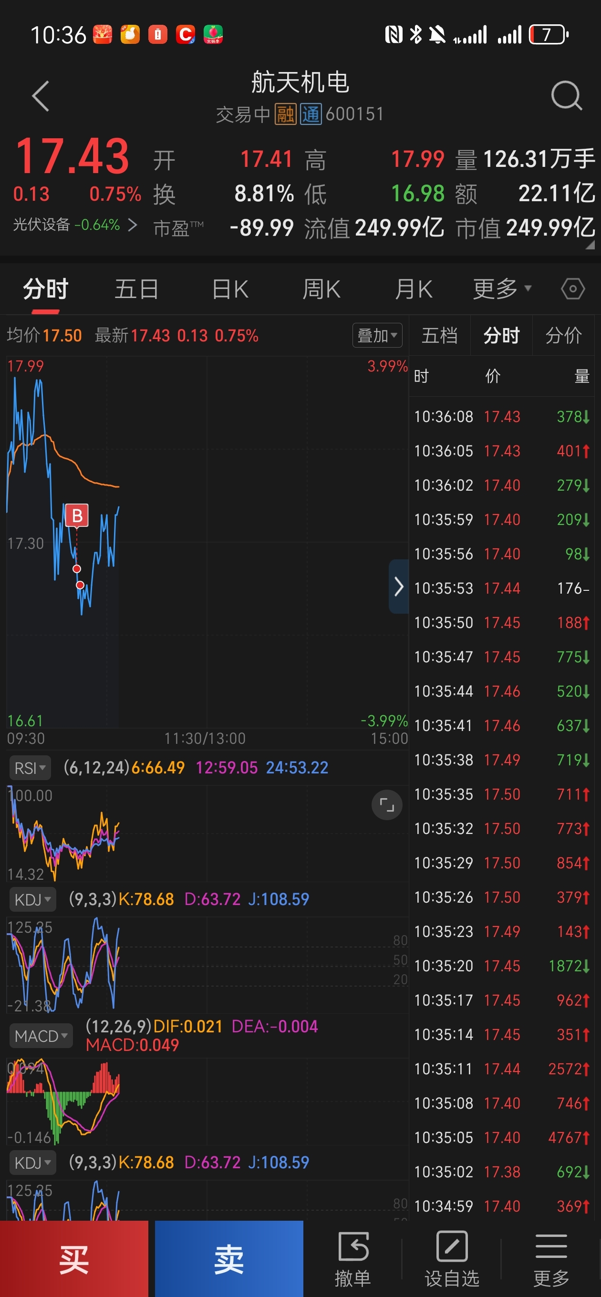Tap the 通 stock connect badge
Viewport: 601px width, 1297px height.
(x=311, y=114)
